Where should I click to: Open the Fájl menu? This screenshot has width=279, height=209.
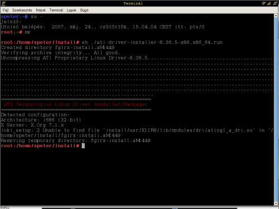(6, 10)
